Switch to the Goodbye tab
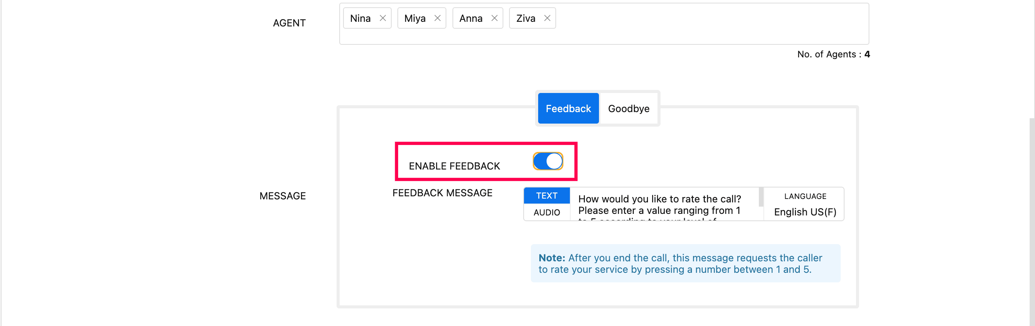The width and height of the screenshot is (1035, 326). 628,109
